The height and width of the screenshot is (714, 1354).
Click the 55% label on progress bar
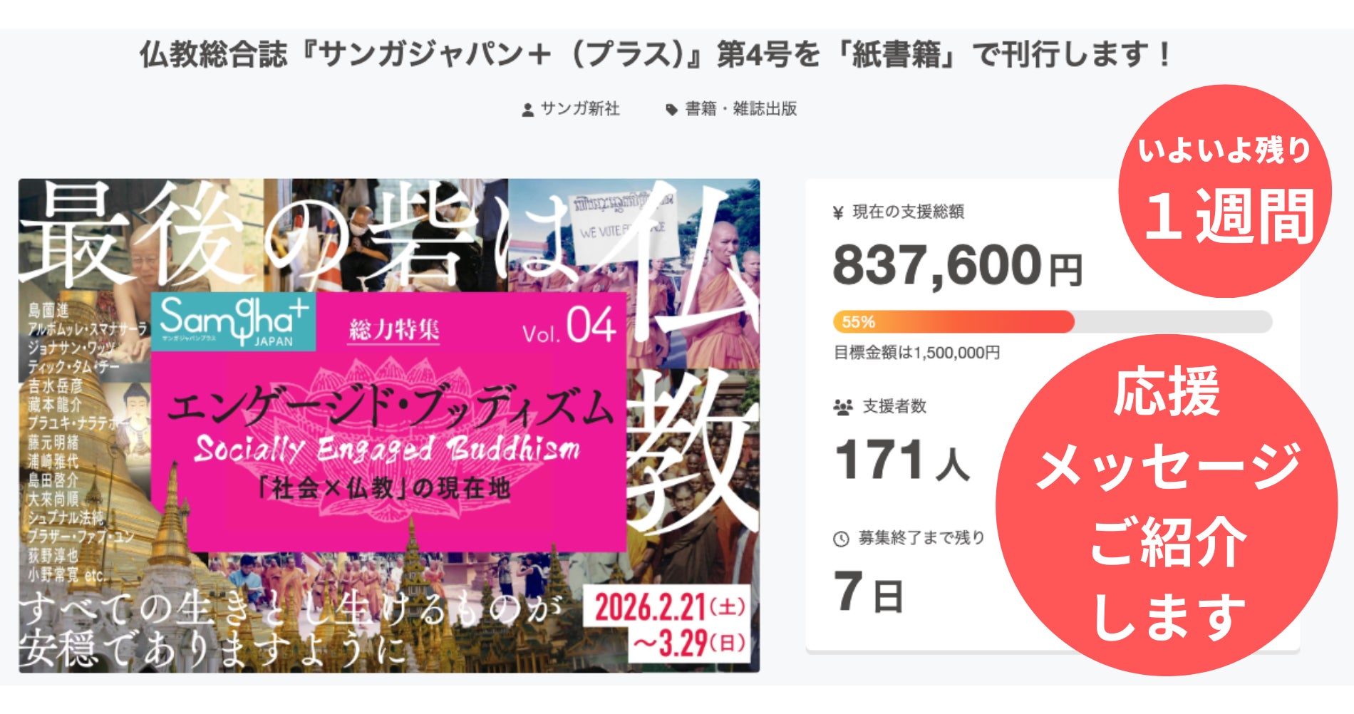[x=858, y=322]
